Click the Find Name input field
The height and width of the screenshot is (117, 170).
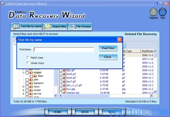click(x=64, y=49)
